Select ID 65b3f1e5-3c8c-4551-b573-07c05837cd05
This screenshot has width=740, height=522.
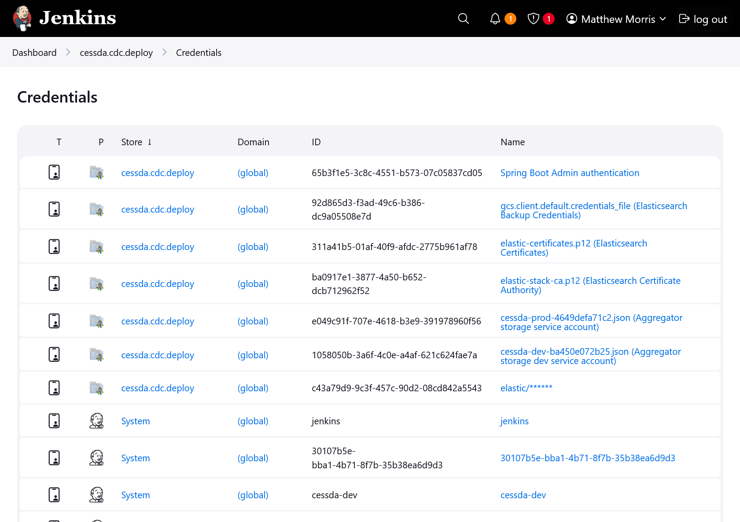point(397,173)
